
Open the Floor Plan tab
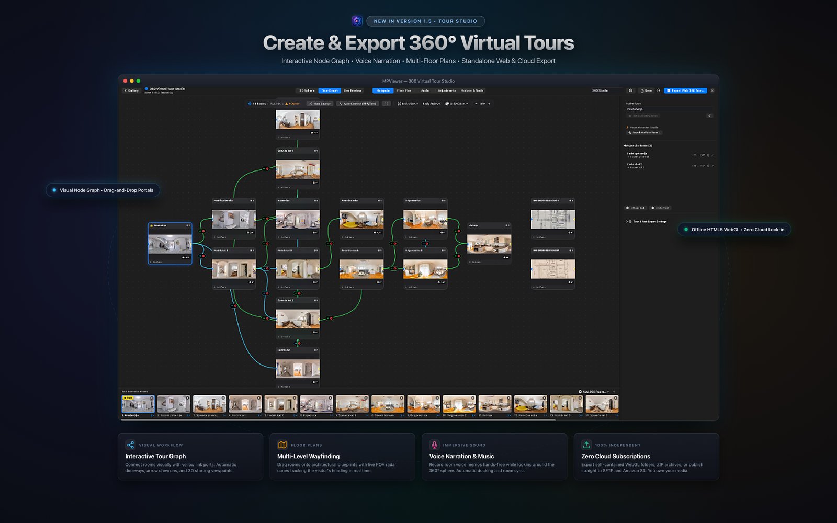click(x=404, y=90)
